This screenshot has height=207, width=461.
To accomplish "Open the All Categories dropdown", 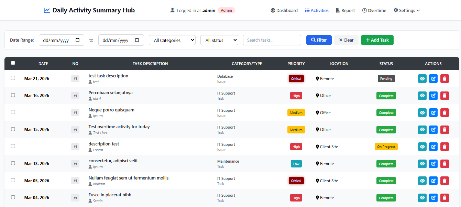I will (x=172, y=40).
